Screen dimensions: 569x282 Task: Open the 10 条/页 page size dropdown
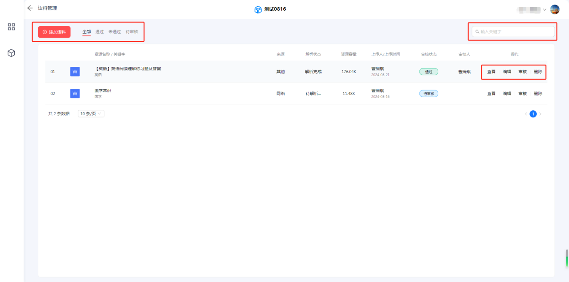pyautogui.click(x=91, y=114)
